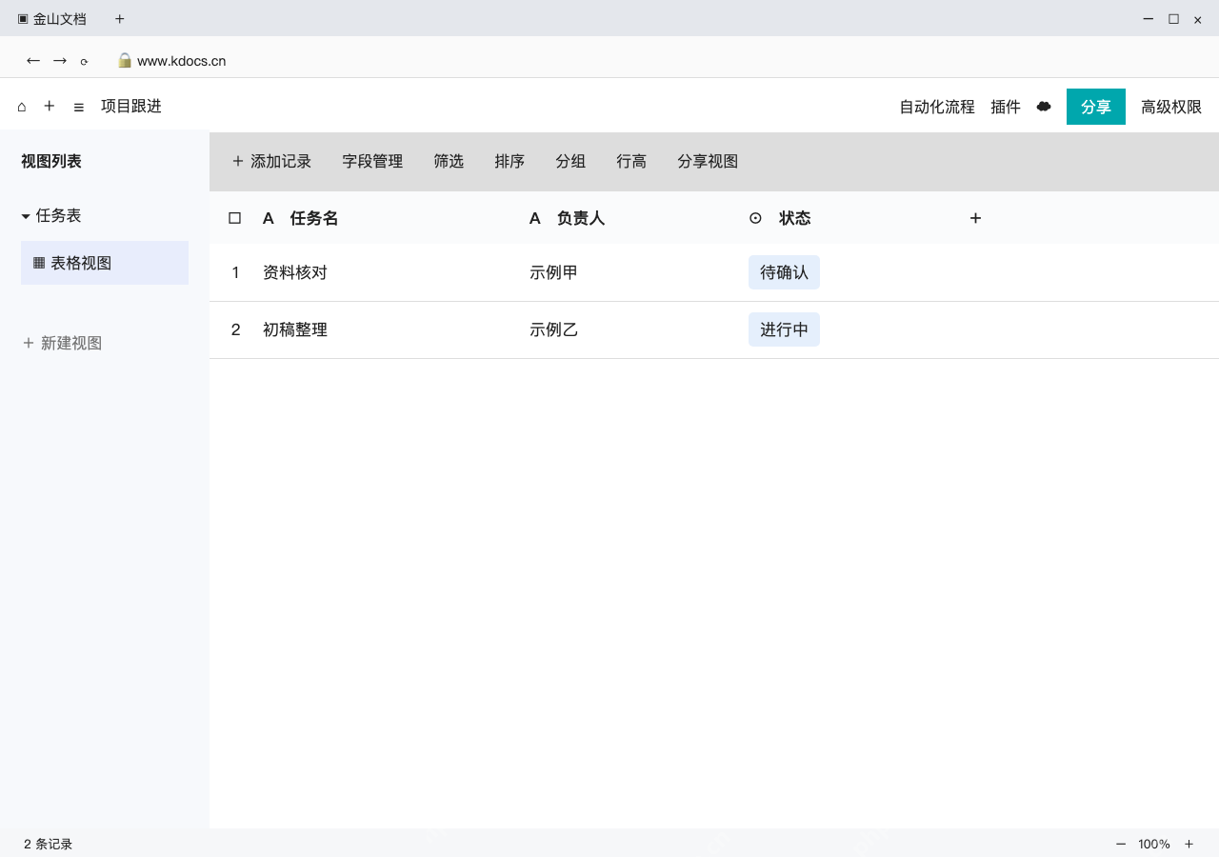This screenshot has height=857, width=1219.
Task: Open the 待确认 status dropdown tag
Action: [x=784, y=272]
